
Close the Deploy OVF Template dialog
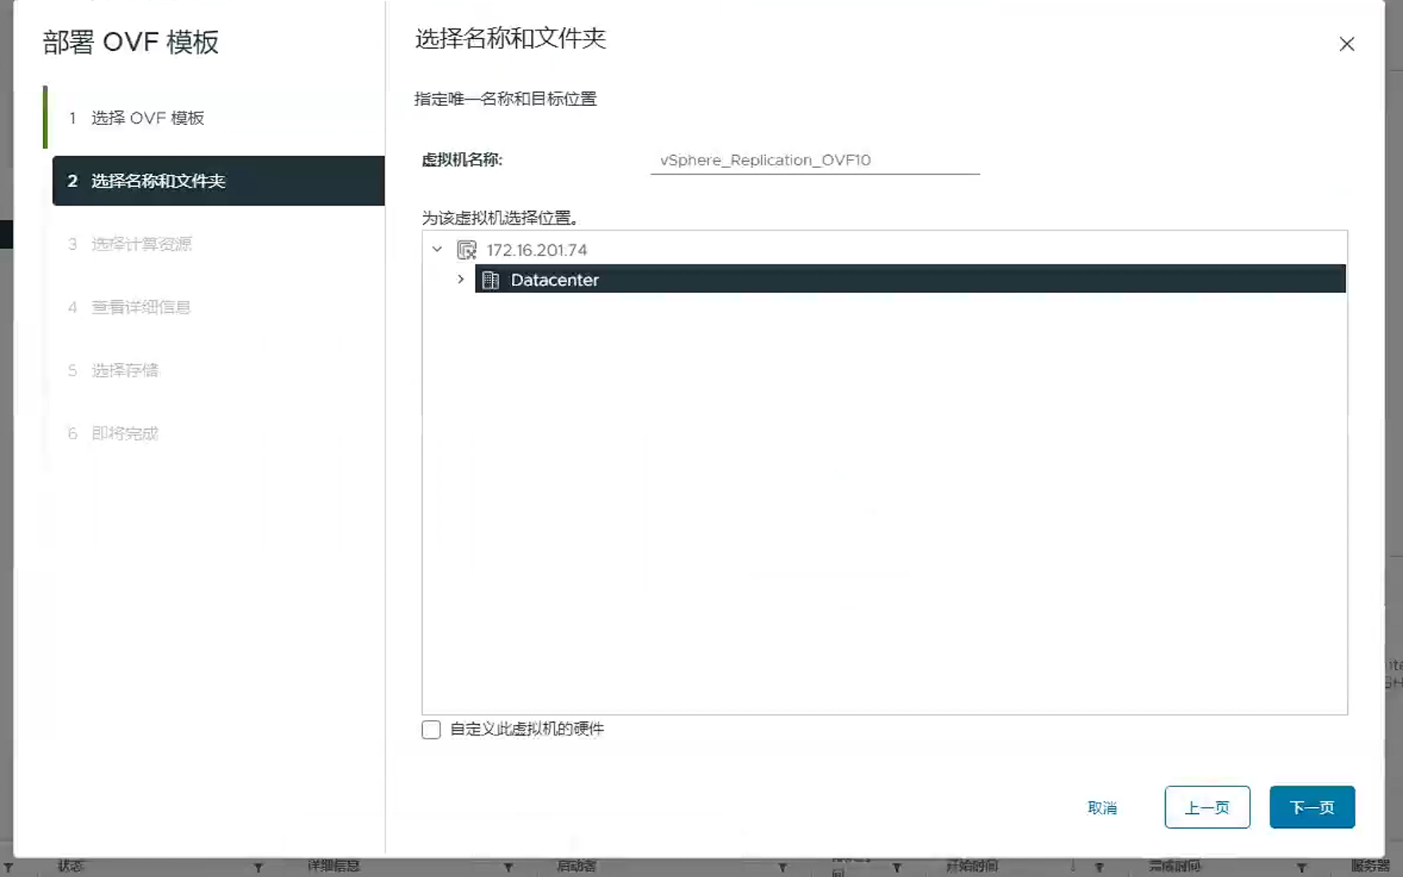tap(1346, 45)
